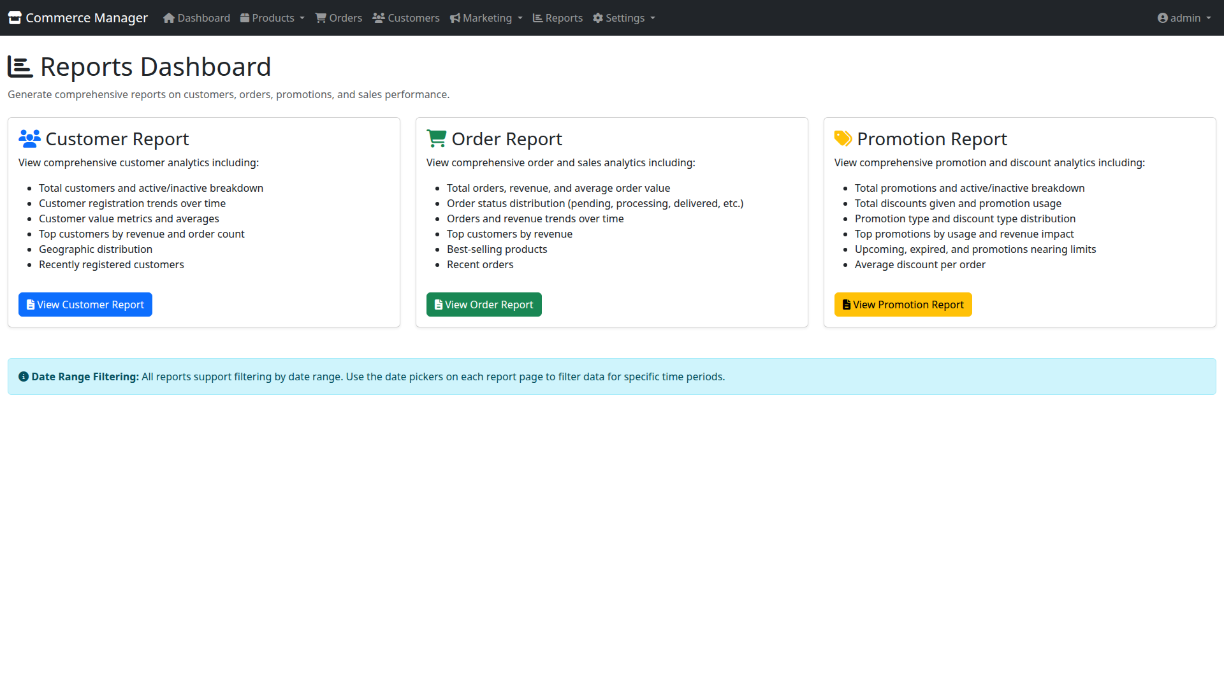Open the Marketing dropdown
The width and height of the screenshot is (1224, 688).
[486, 18]
